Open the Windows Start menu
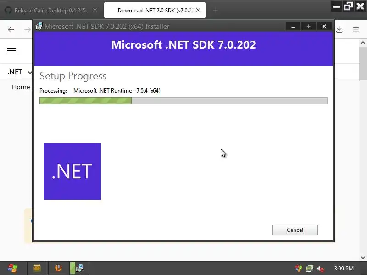 pyautogui.click(x=12, y=268)
